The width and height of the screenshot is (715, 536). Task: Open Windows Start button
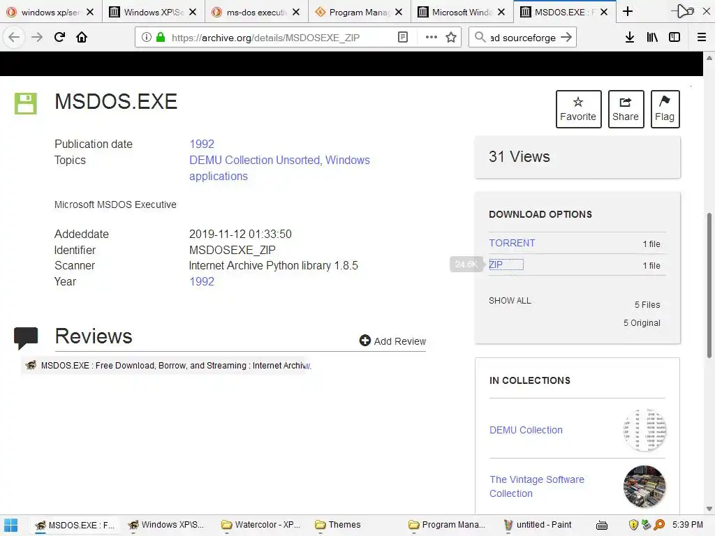coord(11,525)
